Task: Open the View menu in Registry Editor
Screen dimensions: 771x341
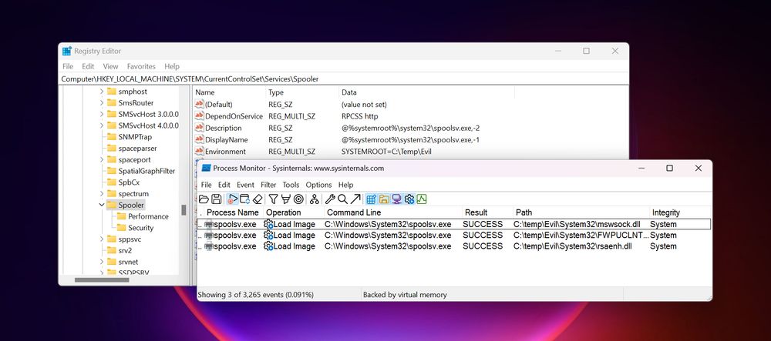Action: click(x=110, y=66)
